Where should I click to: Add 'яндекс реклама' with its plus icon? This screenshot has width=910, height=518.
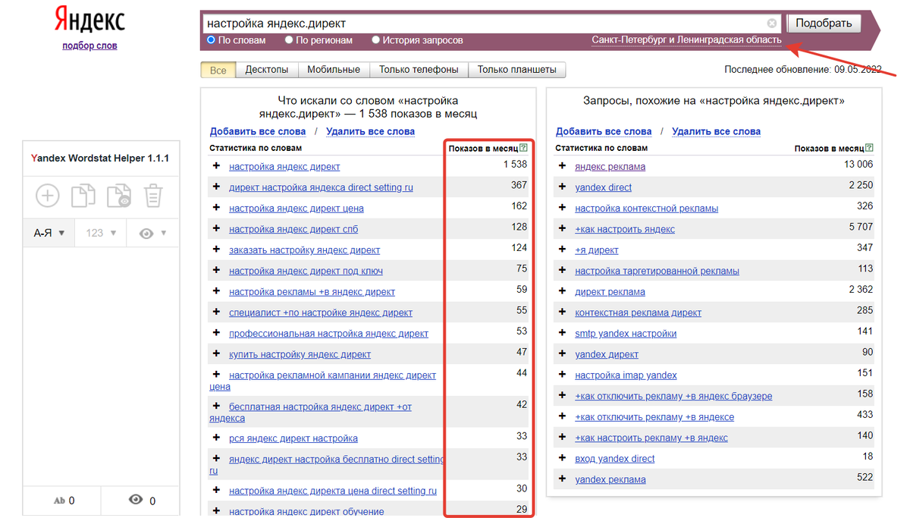[x=562, y=165]
